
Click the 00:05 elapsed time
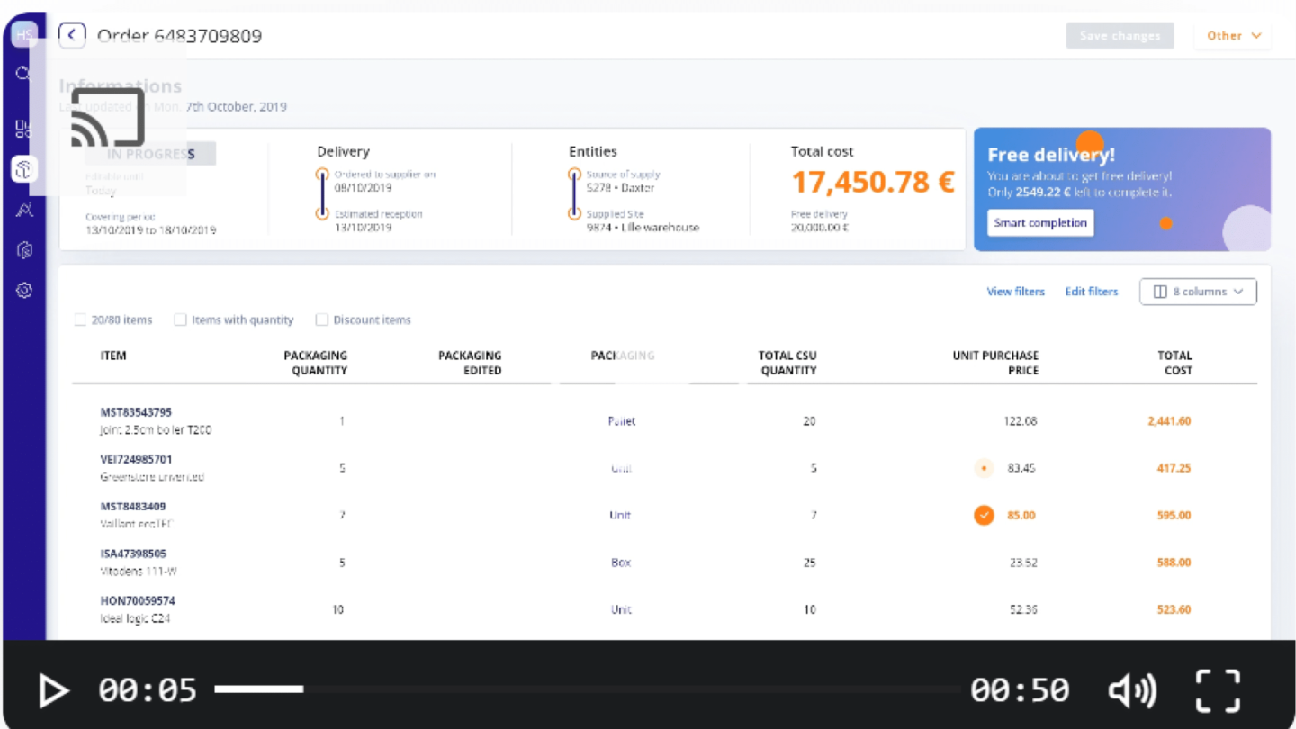148,690
